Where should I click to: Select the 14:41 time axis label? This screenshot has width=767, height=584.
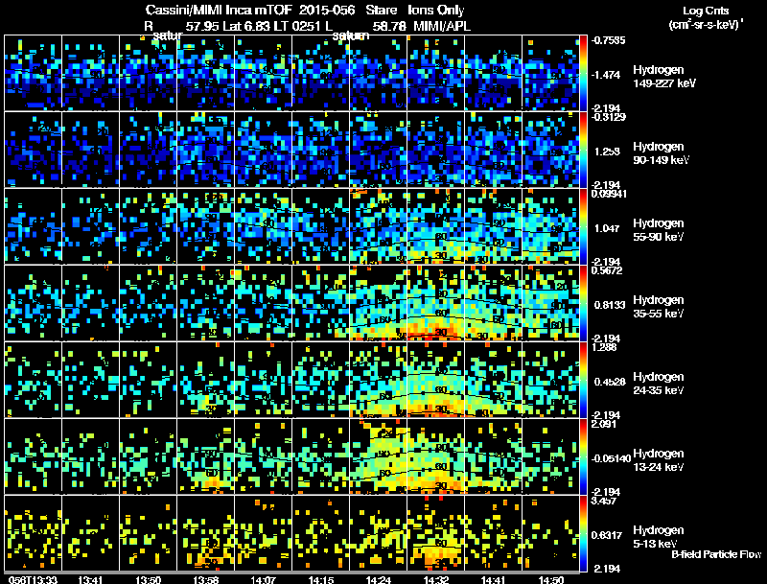click(493, 579)
